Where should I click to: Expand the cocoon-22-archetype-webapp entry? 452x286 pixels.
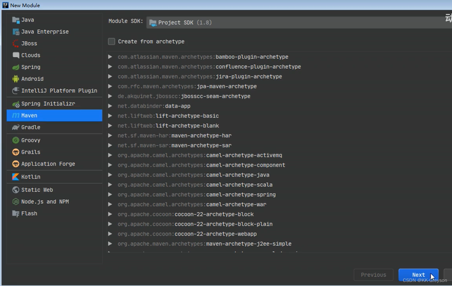(110, 234)
